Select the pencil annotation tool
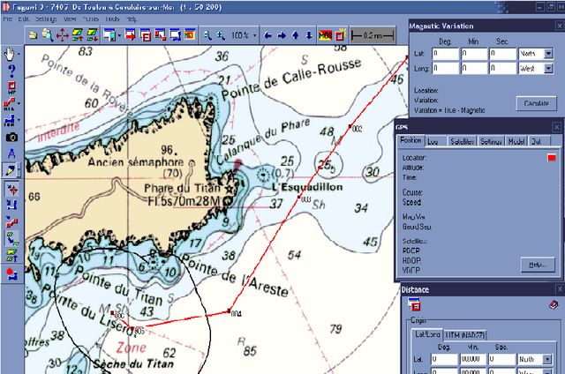Viewport: 565px width, 374px height. (x=10, y=170)
